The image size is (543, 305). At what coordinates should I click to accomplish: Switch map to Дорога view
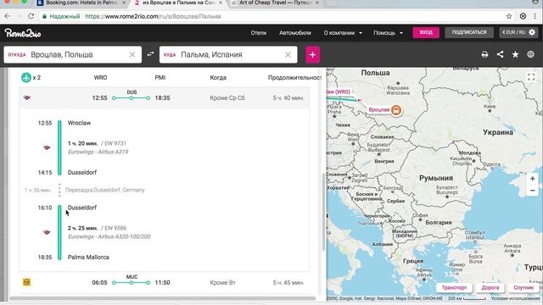[x=490, y=288]
